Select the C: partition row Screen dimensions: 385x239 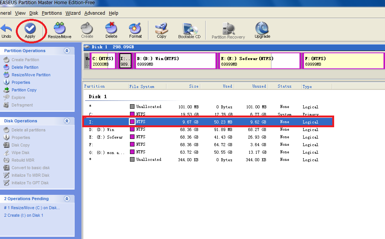(208, 114)
